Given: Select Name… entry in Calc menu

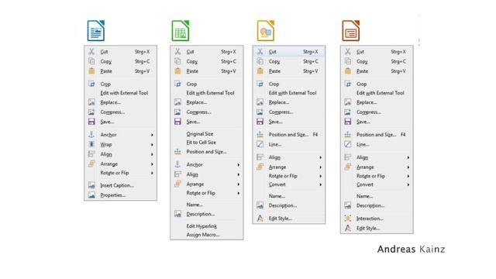Looking at the screenshot, I should tap(195, 205).
